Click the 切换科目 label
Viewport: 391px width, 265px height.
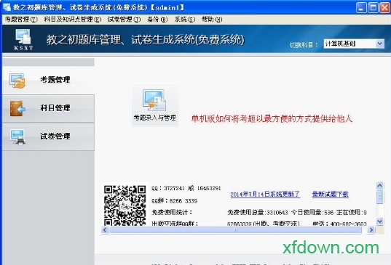(x=304, y=45)
